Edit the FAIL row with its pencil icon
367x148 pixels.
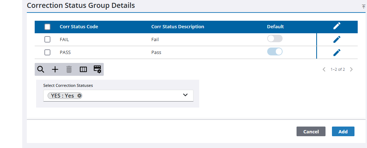click(337, 40)
